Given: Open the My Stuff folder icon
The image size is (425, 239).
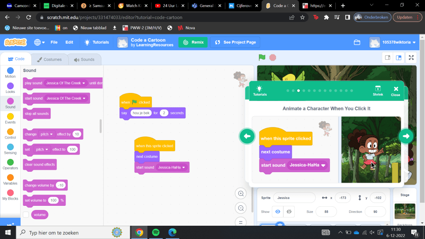Looking at the screenshot, I should point(357,42).
